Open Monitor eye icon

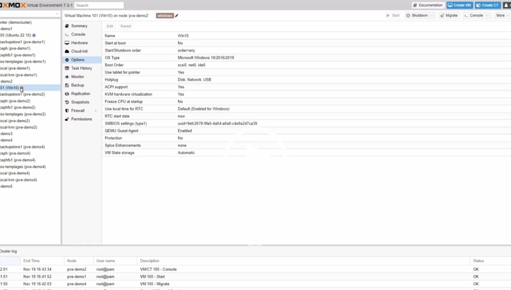[67, 77]
